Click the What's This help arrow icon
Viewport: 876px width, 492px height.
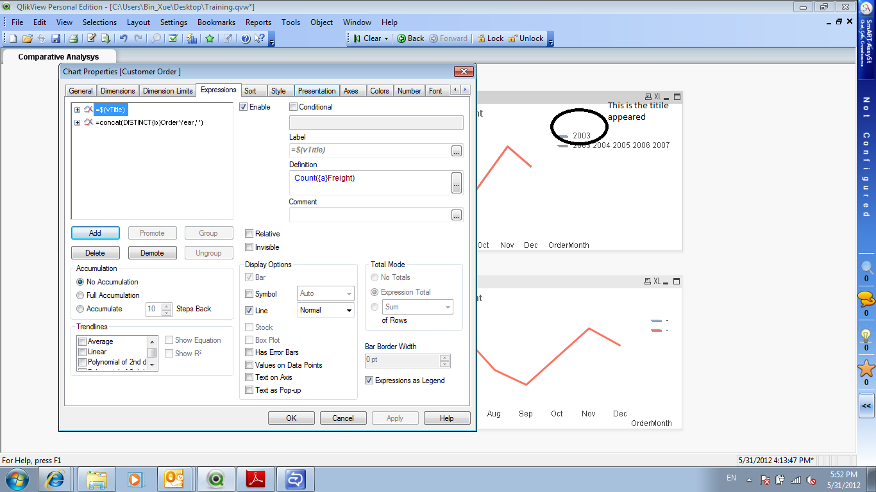[x=258, y=38]
